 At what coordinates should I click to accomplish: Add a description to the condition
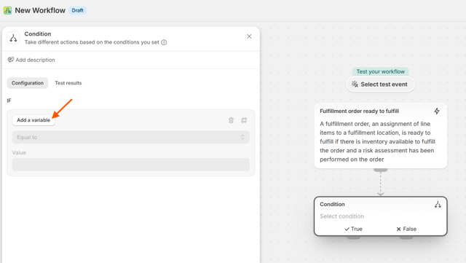pos(31,60)
